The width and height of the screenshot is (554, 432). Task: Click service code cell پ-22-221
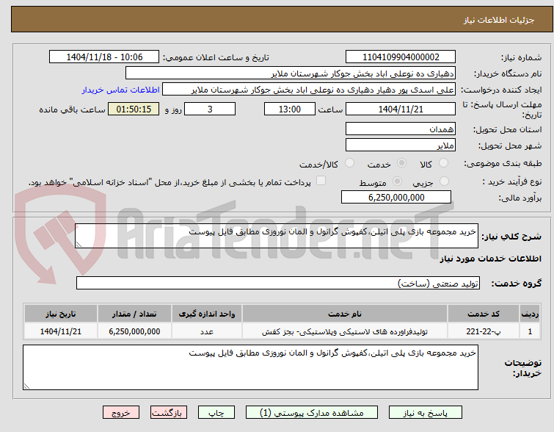click(484, 331)
